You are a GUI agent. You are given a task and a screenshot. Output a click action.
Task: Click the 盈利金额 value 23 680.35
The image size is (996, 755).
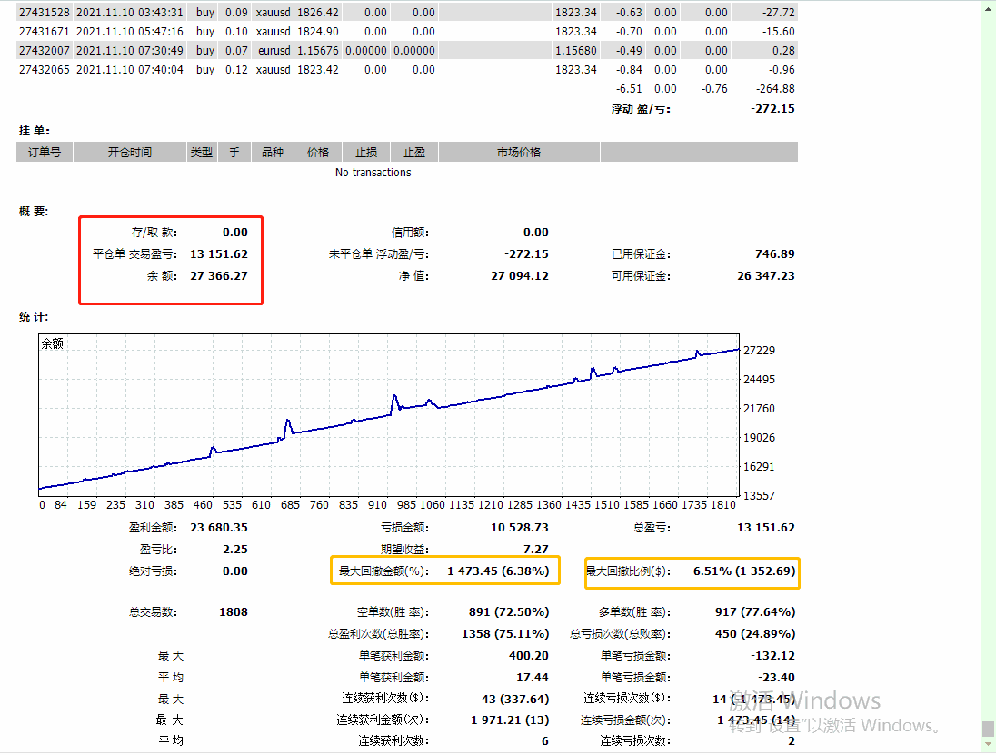218,528
